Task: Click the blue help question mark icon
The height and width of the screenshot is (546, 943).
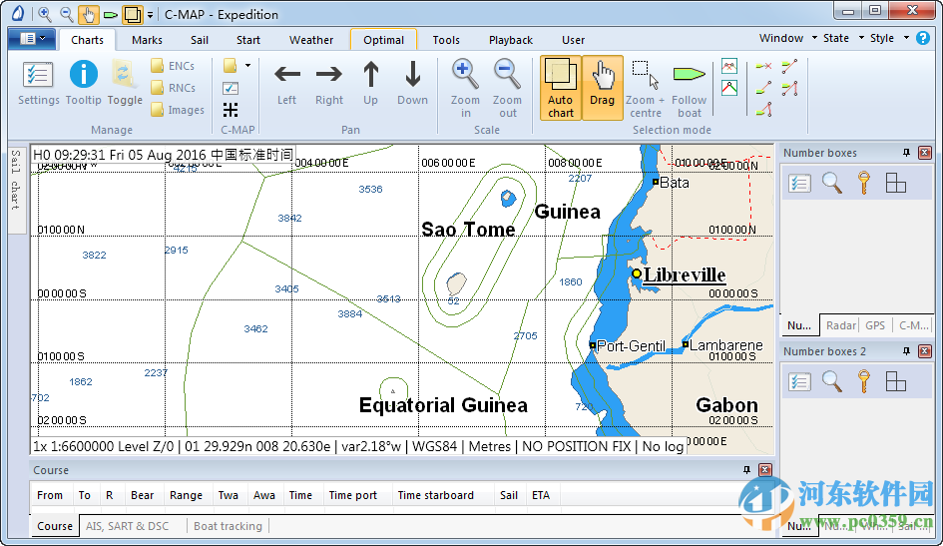Action: pyautogui.click(x=923, y=38)
